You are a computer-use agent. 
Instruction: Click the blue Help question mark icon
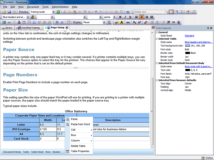pyautogui.click(x=128, y=12)
